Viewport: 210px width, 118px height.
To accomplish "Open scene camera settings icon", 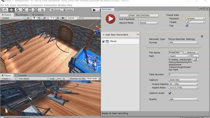I will pos(63,18).
